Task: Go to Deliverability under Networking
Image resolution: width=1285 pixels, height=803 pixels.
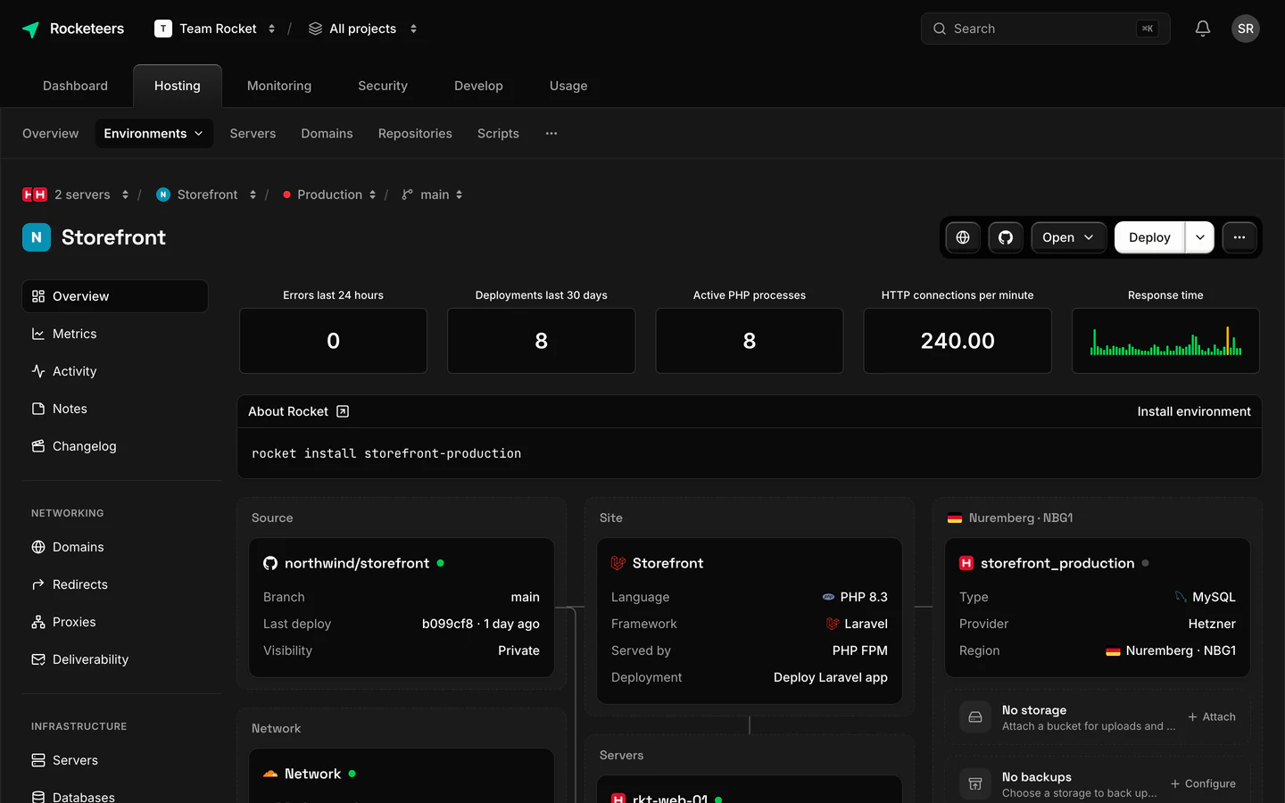Action: pyautogui.click(x=115, y=659)
